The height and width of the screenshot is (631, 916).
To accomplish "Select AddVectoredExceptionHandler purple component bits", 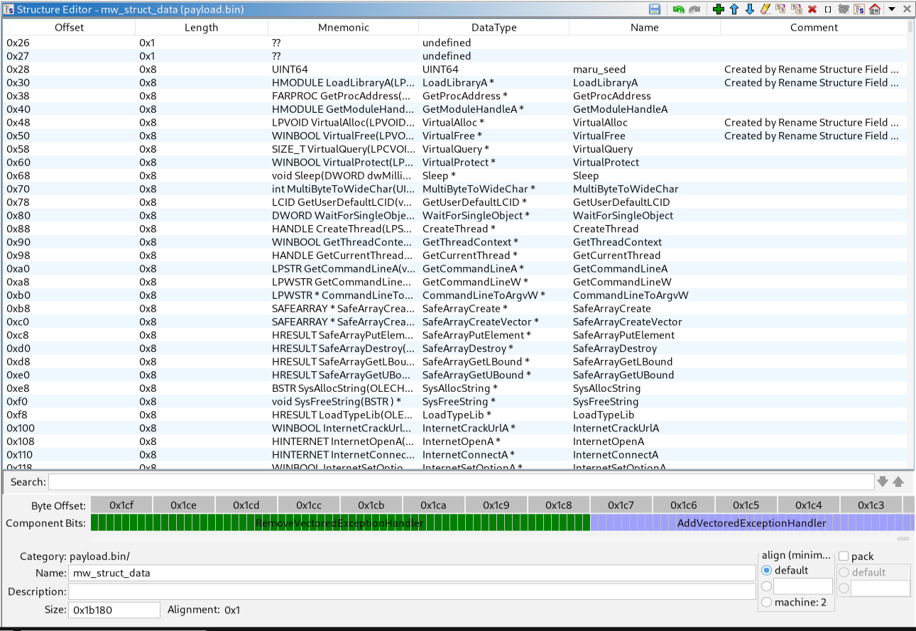I will [x=752, y=523].
